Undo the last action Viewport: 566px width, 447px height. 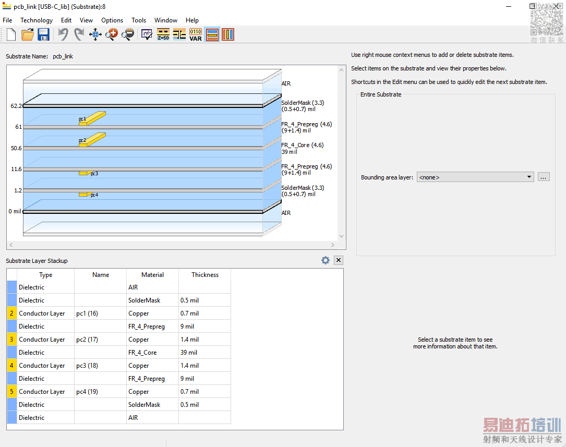pos(63,34)
